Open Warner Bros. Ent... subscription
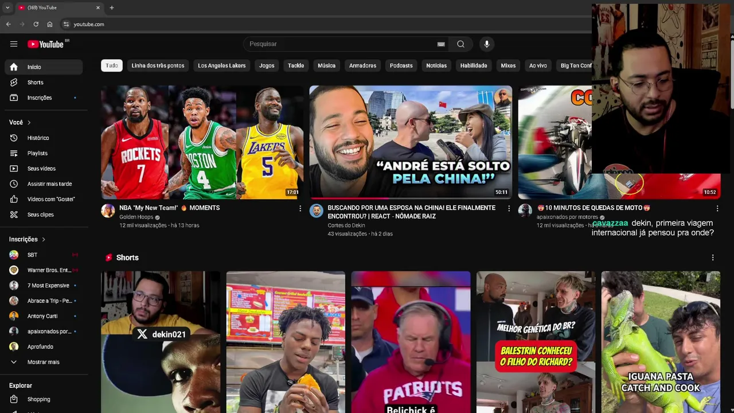Screen dimensions: 734x413 coord(44,270)
